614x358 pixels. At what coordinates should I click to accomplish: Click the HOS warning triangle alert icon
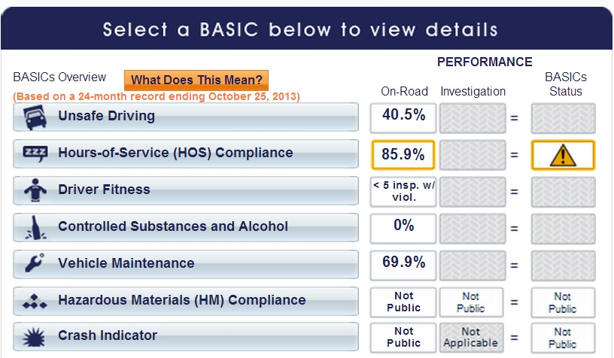click(563, 155)
